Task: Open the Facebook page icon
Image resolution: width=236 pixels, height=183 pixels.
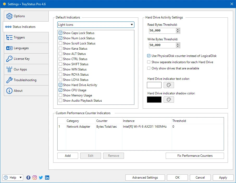Action: (28, 178)
